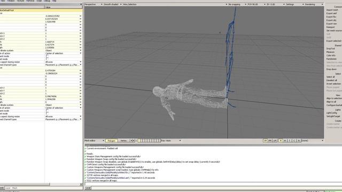Toggle the H button in viewport footer
The image size is (342, 192).
click(x=281, y=141)
